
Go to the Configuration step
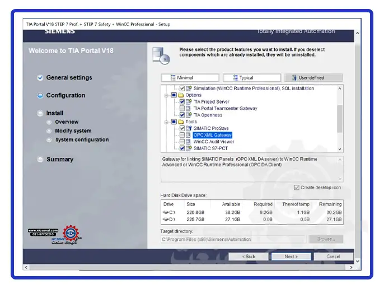pyautogui.click(x=65, y=95)
